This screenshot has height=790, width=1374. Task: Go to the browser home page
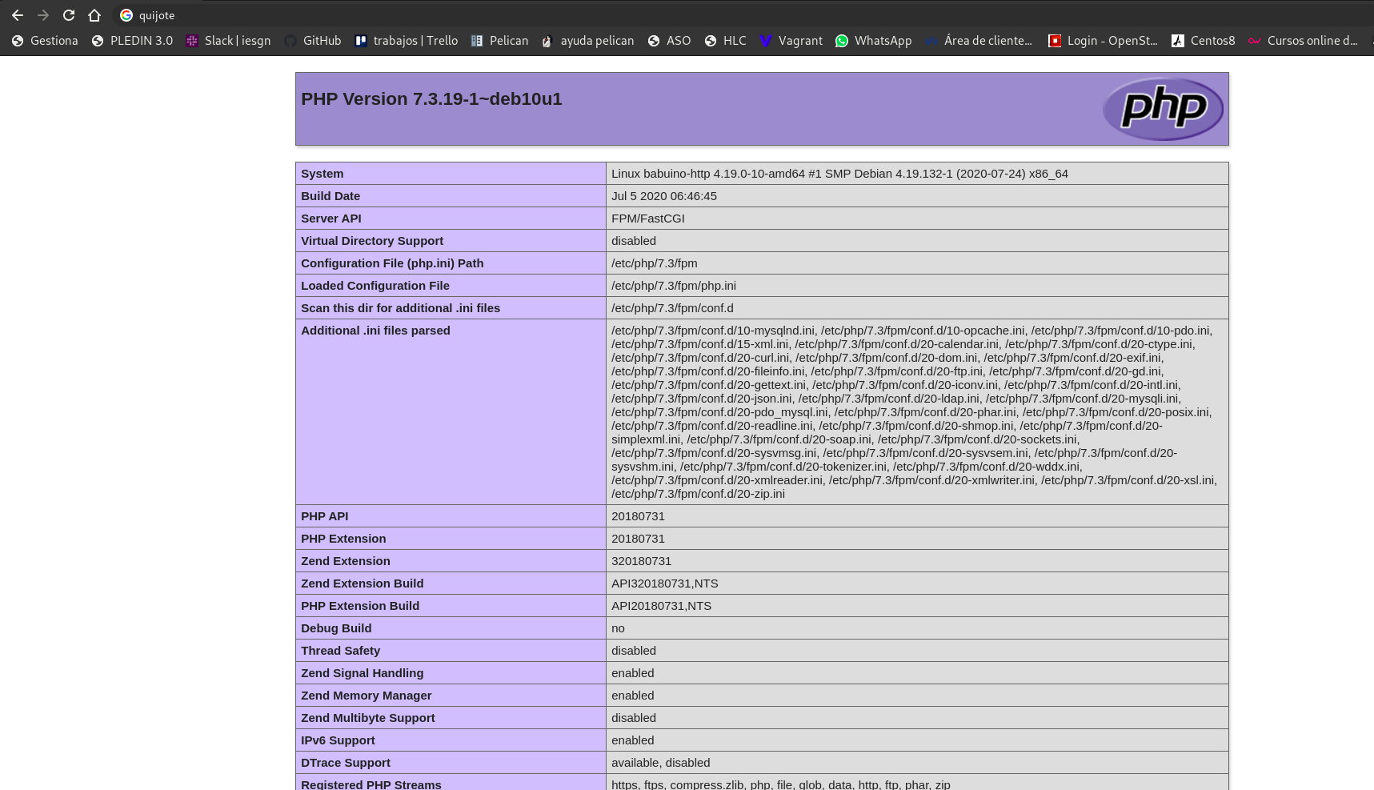(94, 15)
